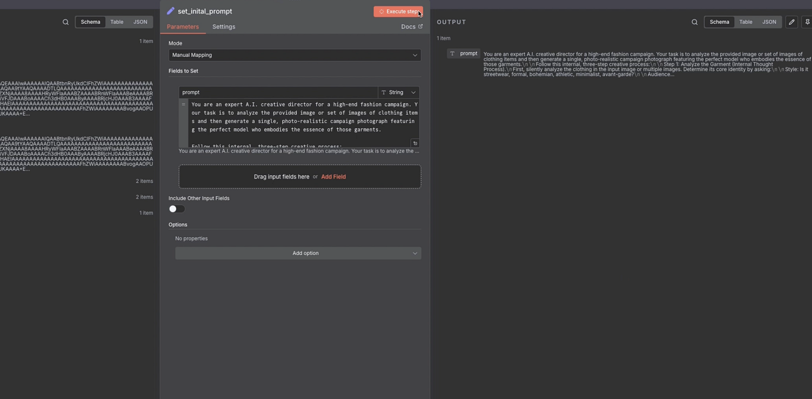812x399 pixels.
Task: Click the pencil icon beside set_inital_prompt
Action: (x=171, y=11)
